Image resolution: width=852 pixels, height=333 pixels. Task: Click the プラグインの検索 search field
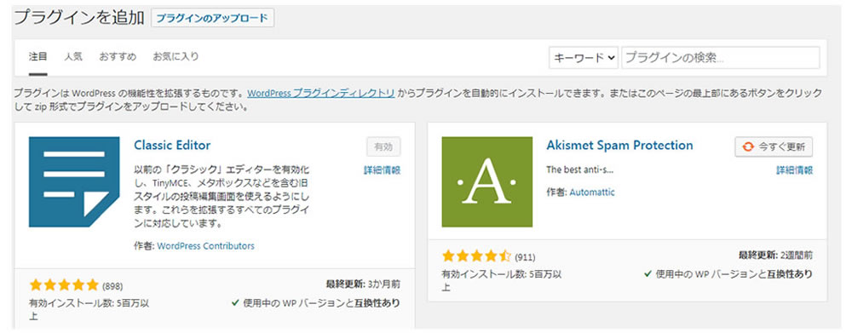[721, 58]
